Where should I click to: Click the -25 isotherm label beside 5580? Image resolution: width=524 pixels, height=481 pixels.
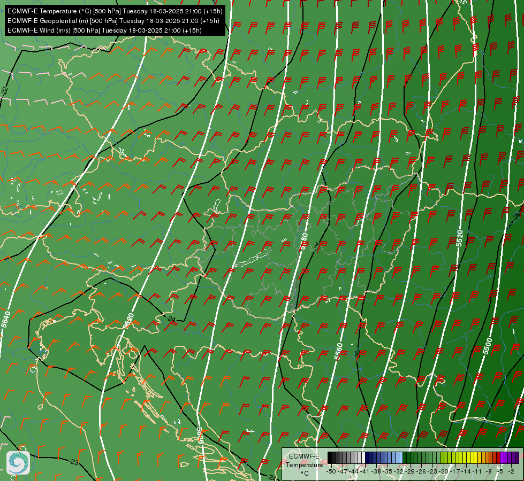(318, 246)
